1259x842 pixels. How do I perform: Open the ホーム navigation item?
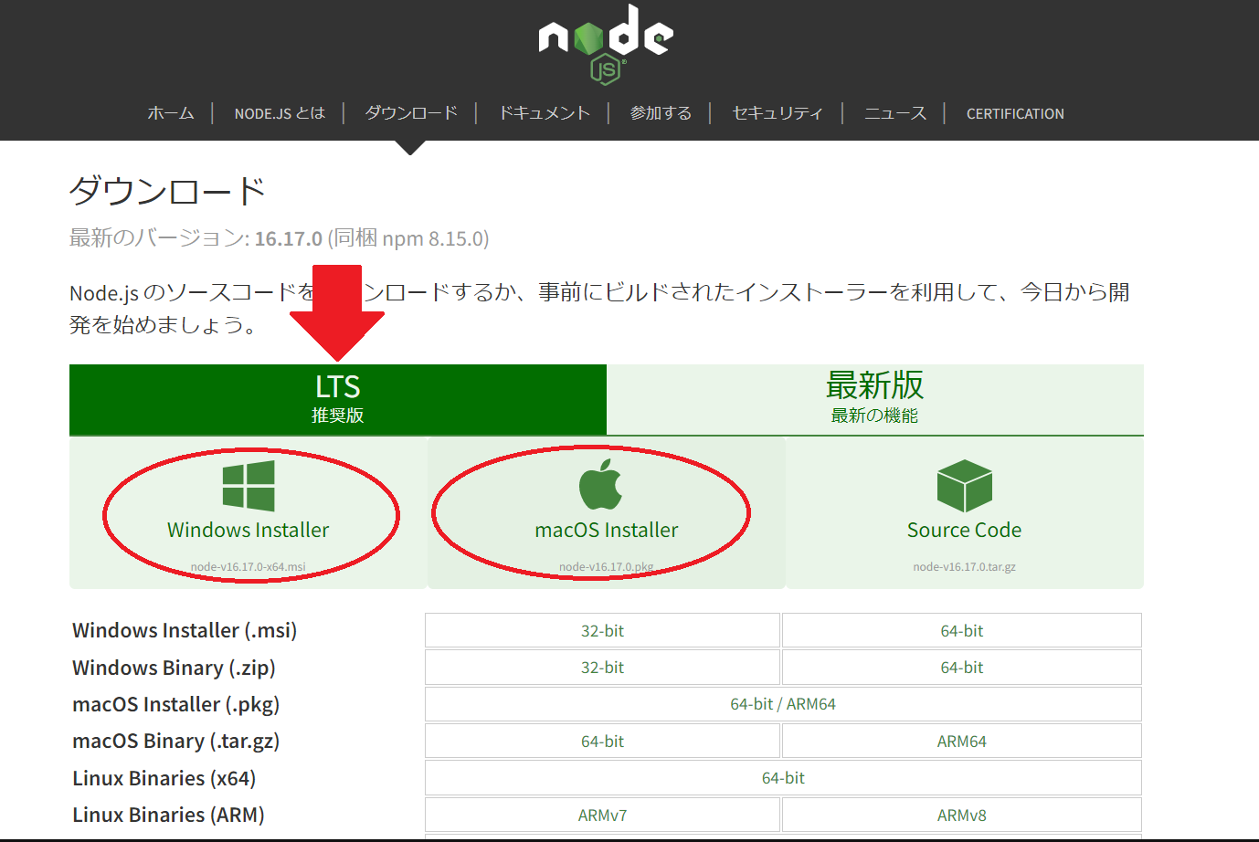171,113
